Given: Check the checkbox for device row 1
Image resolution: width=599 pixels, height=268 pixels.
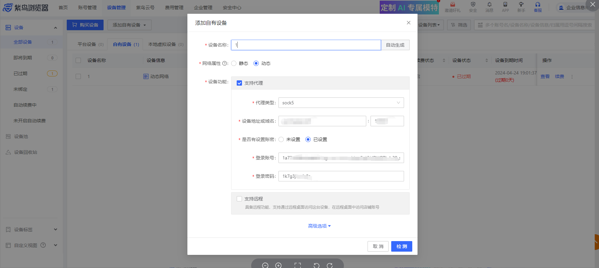Looking at the screenshot, I should [x=78, y=76].
